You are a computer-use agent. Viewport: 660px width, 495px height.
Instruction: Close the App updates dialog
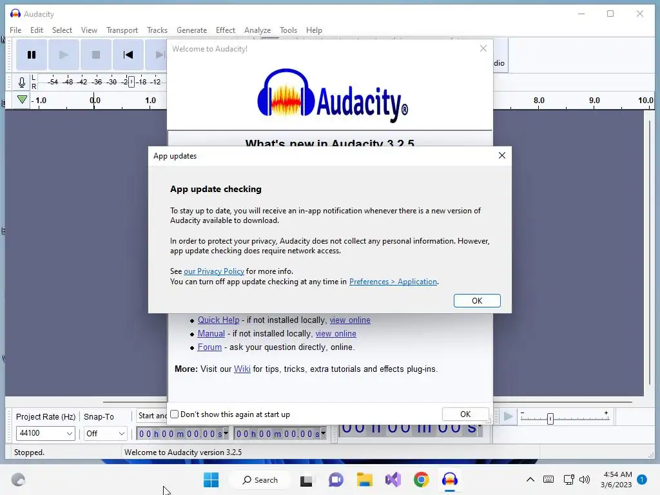click(x=501, y=156)
